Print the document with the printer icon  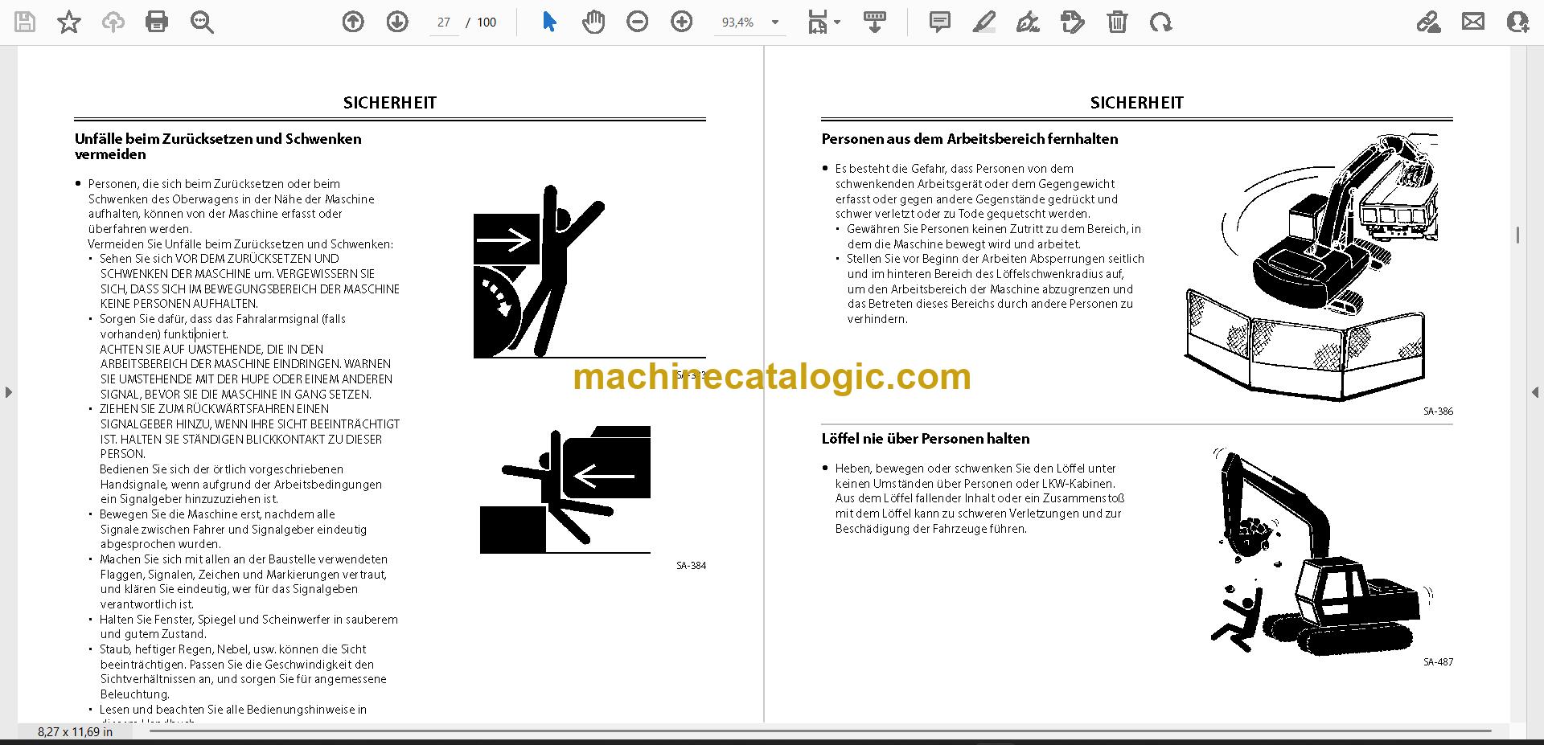157,22
